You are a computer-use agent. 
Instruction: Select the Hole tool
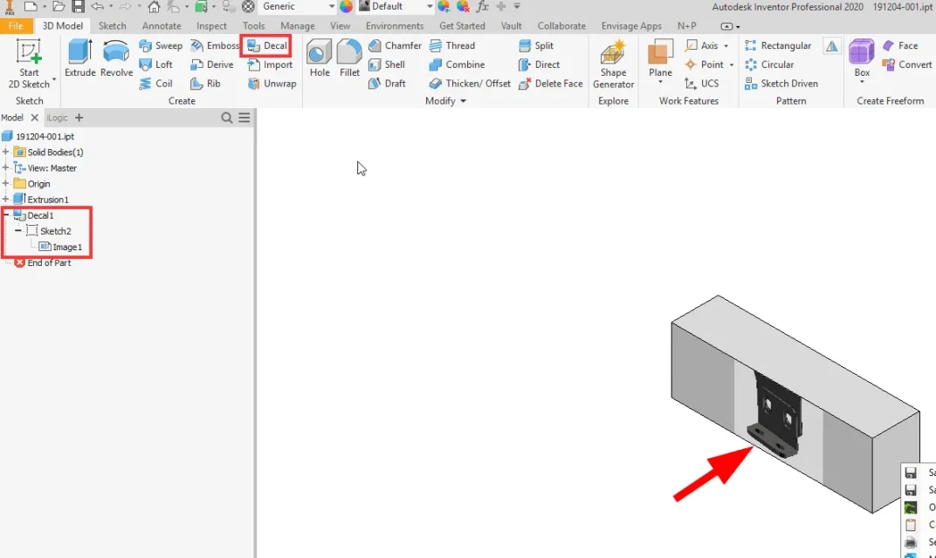[x=320, y=58]
